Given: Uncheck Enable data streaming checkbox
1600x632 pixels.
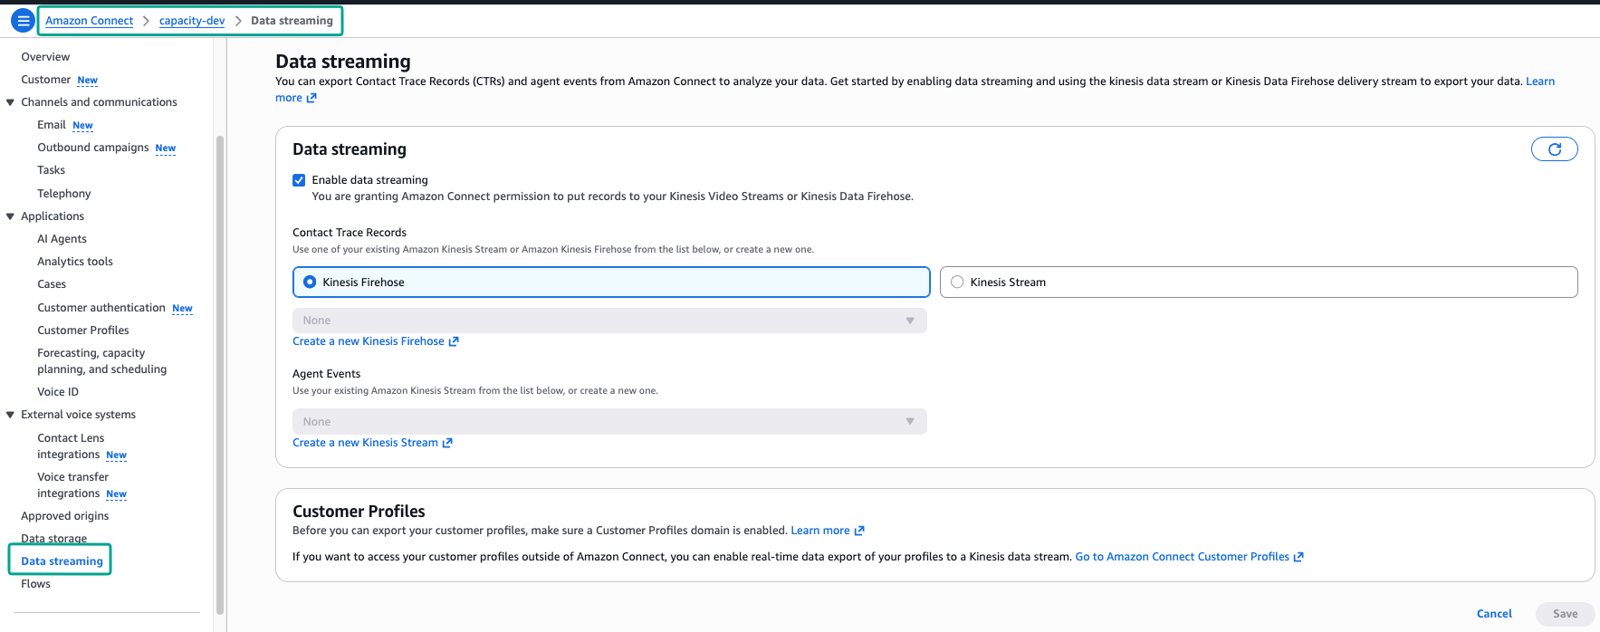Looking at the screenshot, I should coord(299,180).
